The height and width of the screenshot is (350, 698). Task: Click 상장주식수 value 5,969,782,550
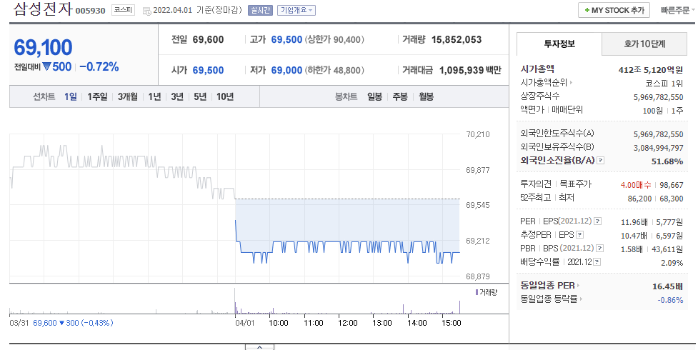point(659,97)
